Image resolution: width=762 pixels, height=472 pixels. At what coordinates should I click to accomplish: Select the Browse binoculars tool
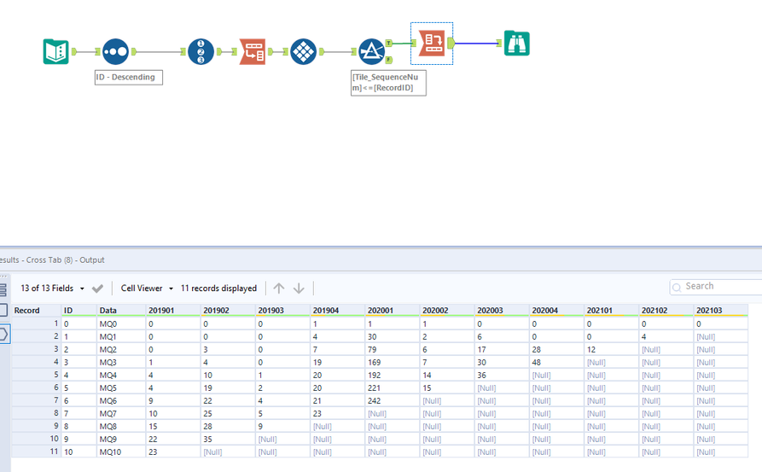(x=516, y=44)
